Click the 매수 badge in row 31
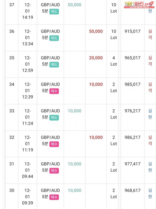 pos(54,170)
